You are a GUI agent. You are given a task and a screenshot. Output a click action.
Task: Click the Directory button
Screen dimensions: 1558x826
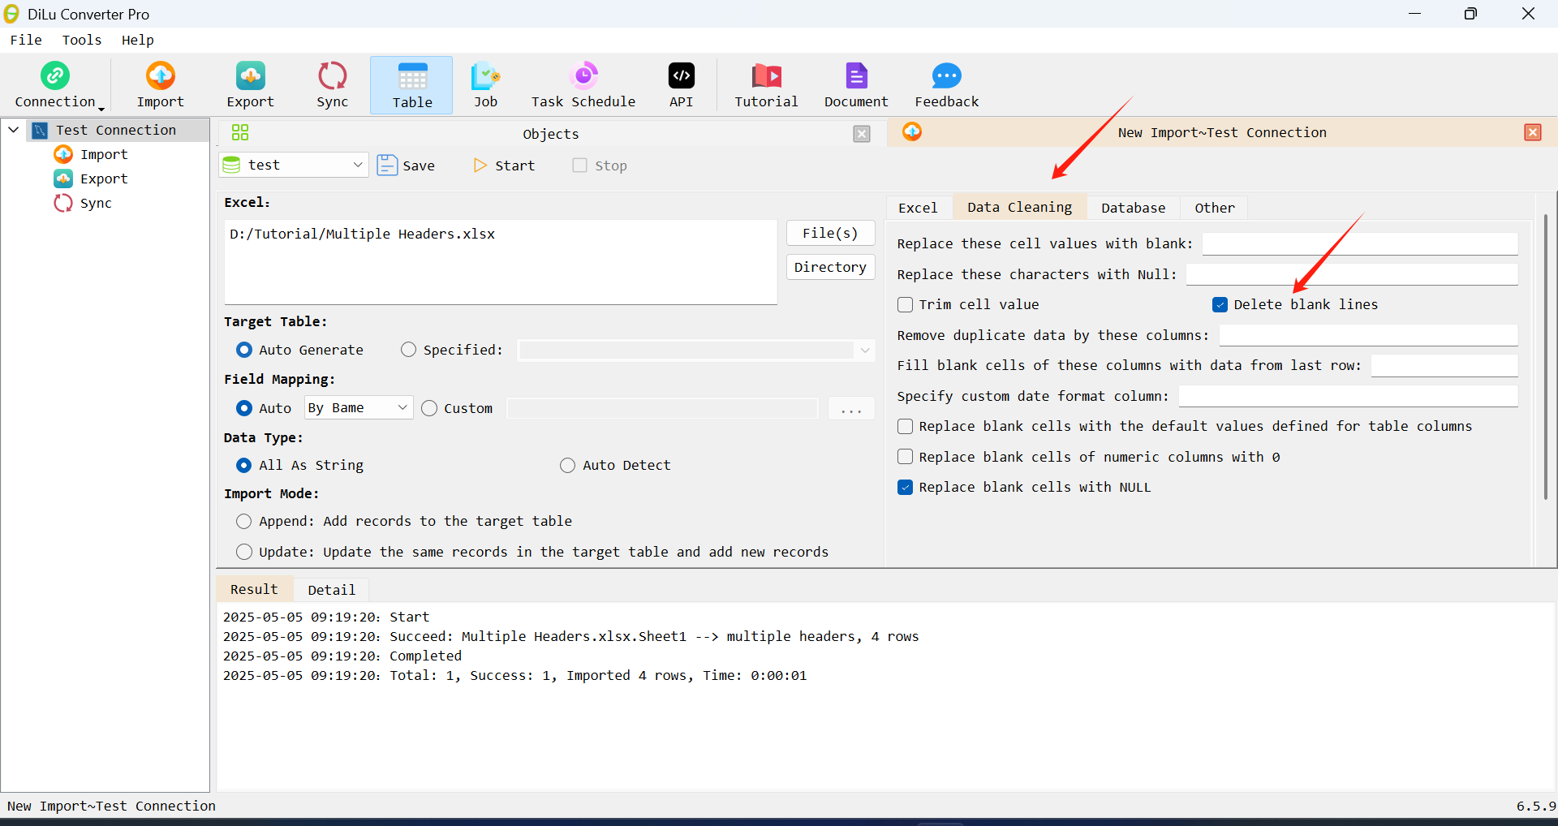830,267
